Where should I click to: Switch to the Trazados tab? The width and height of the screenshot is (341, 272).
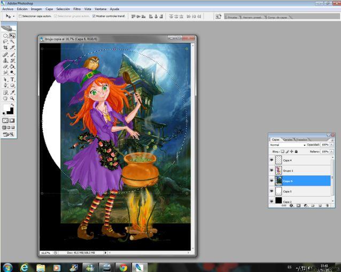[x=301, y=139]
